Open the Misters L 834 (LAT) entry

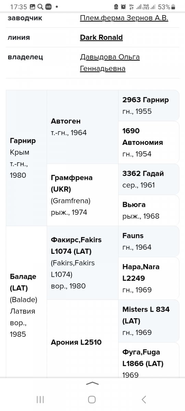(x=149, y=321)
